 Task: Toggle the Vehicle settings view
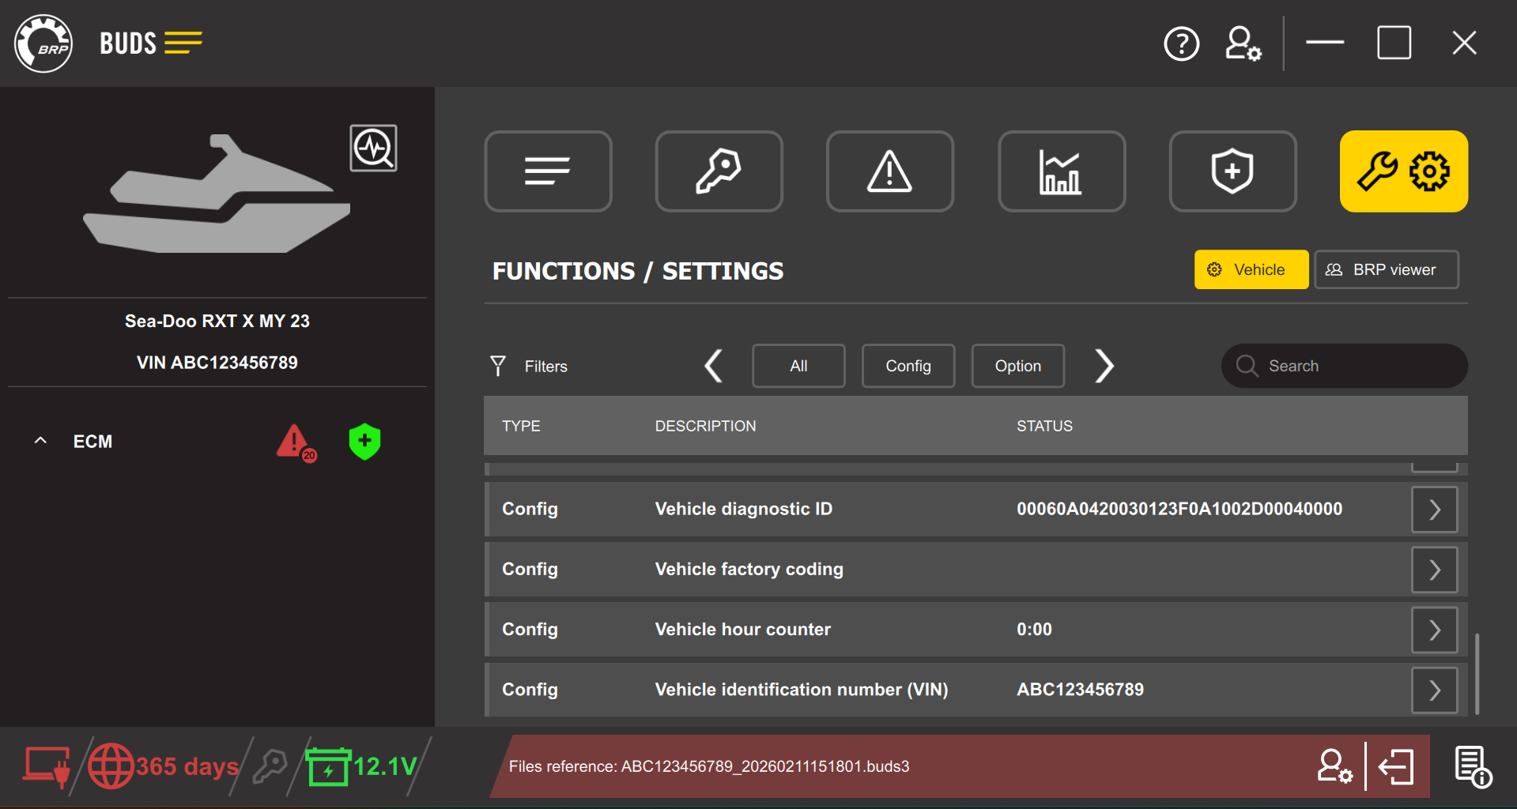tap(1251, 269)
